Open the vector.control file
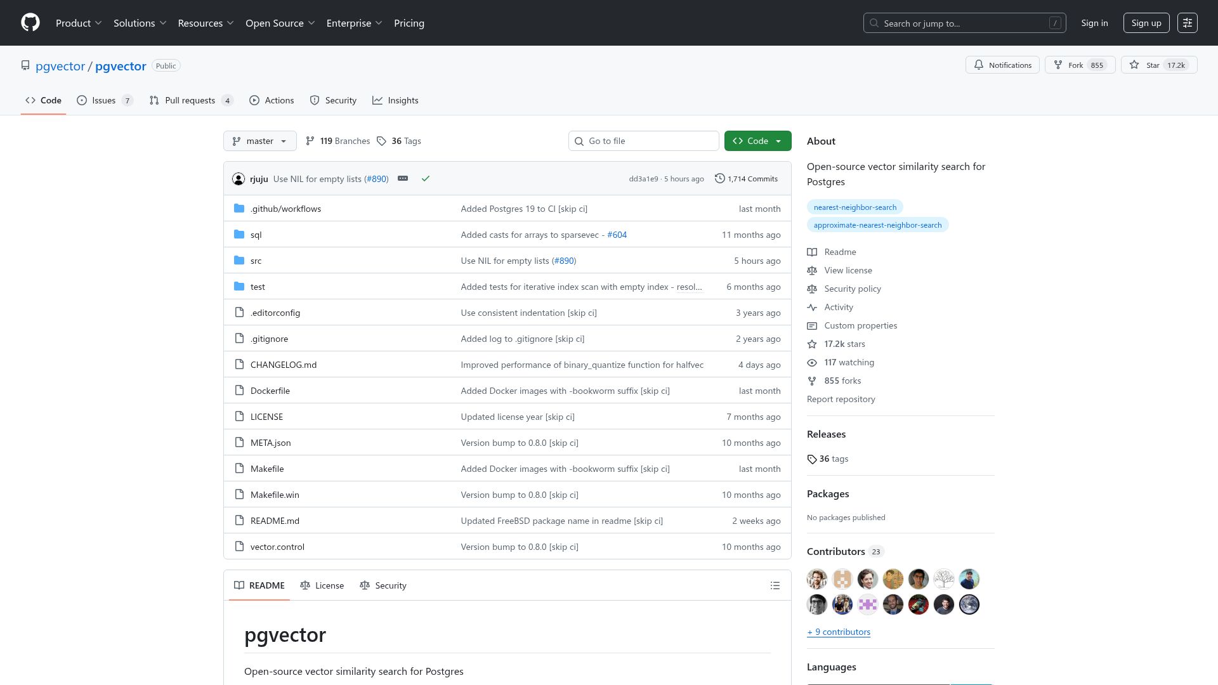 [277, 547]
